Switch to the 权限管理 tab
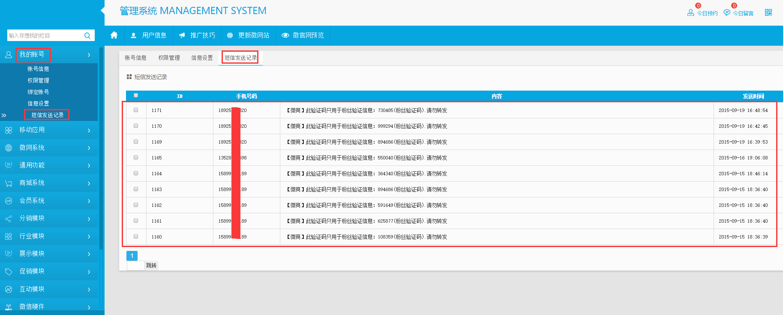 (169, 58)
